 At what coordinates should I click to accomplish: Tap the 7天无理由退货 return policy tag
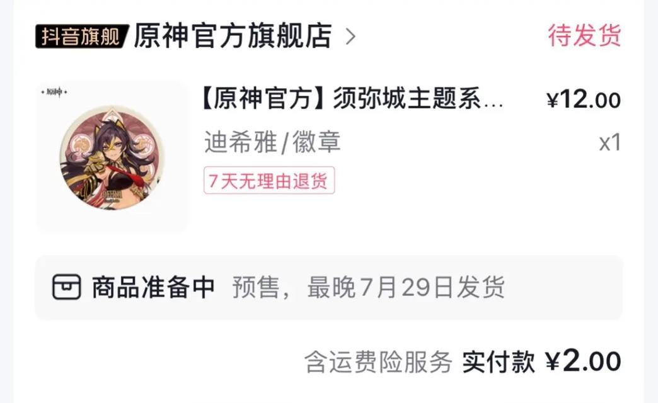point(269,180)
